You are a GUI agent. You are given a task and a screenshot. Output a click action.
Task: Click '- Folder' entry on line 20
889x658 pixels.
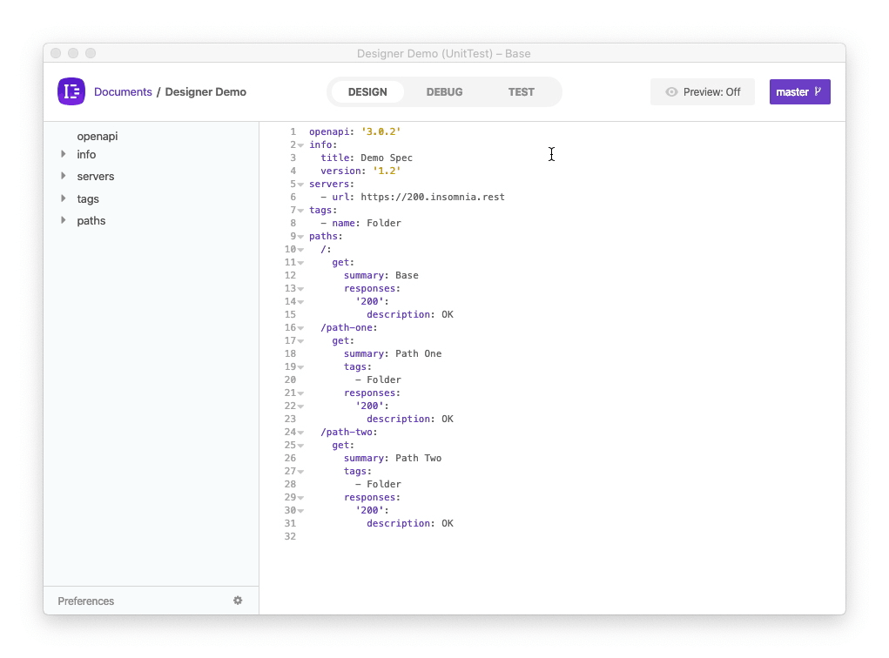[378, 379]
